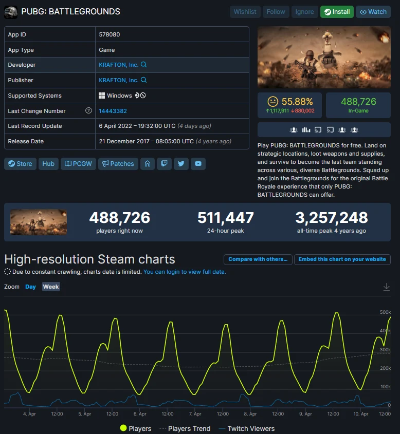Click the '3,257,248 all-time peak' stat
The height and width of the screenshot is (434, 400).
(331, 222)
